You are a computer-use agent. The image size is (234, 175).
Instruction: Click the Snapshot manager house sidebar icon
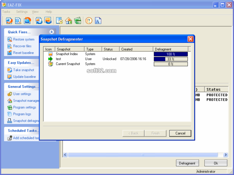[x=9, y=101]
